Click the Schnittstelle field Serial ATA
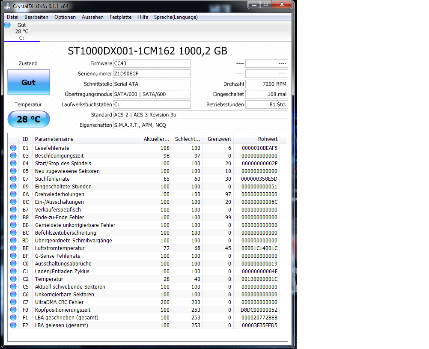 tap(152, 84)
